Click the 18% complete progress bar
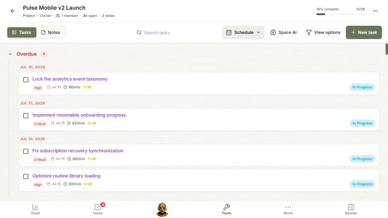 click(x=341, y=14)
